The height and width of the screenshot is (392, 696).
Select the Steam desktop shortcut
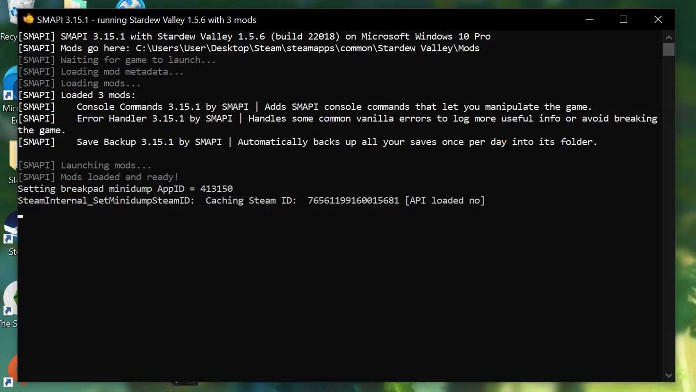[11, 229]
